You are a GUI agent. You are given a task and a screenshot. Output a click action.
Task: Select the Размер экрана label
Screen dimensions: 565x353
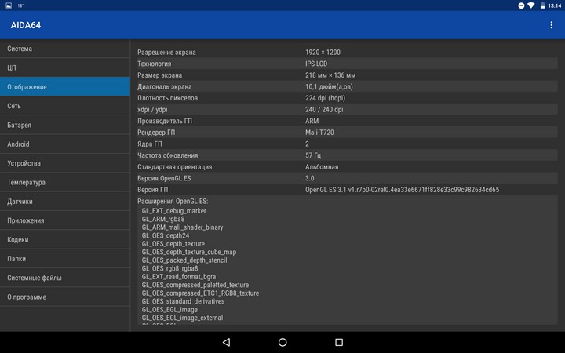tap(159, 75)
